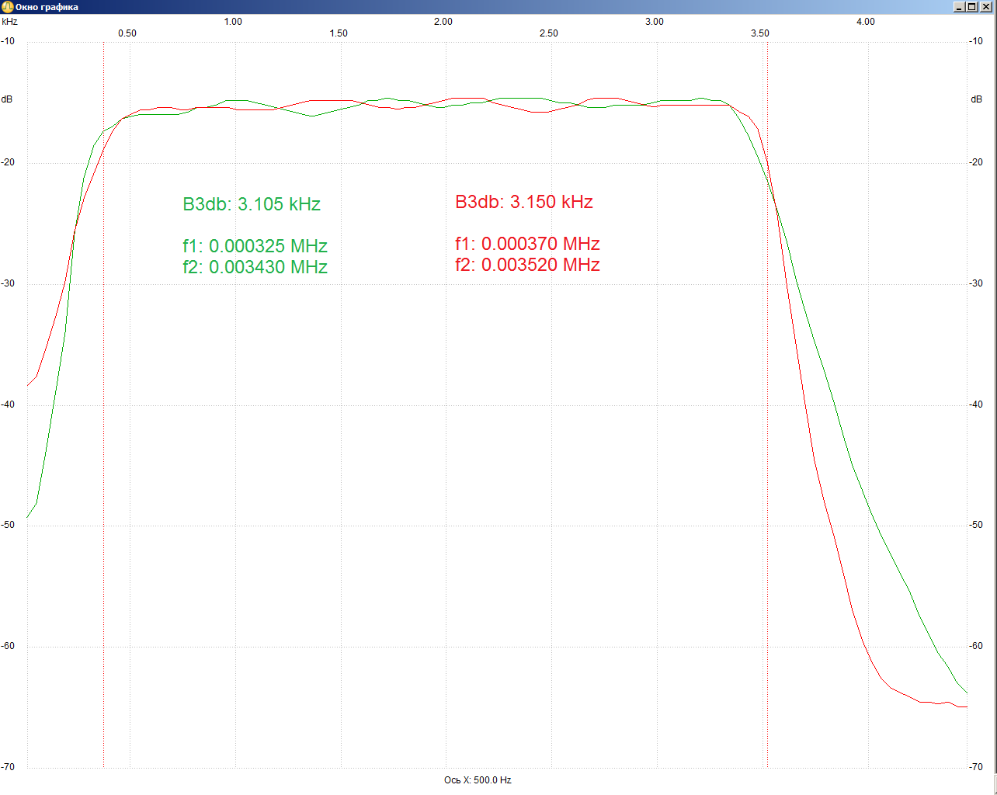The height and width of the screenshot is (795, 997).
Task: Click the -30 label on left axis
Action: coord(8,283)
